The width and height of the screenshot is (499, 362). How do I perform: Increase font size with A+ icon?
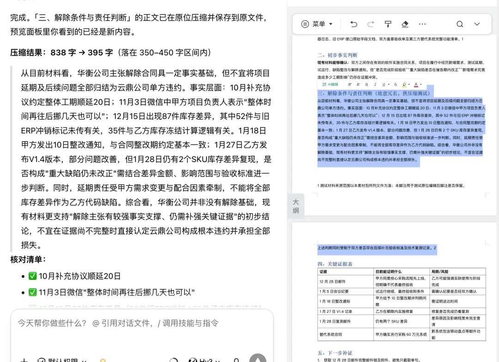point(350,84)
